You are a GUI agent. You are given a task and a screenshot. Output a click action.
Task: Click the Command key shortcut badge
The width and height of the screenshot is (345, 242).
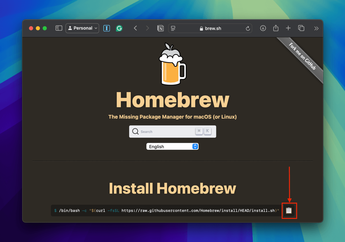pyautogui.click(x=199, y=131)
